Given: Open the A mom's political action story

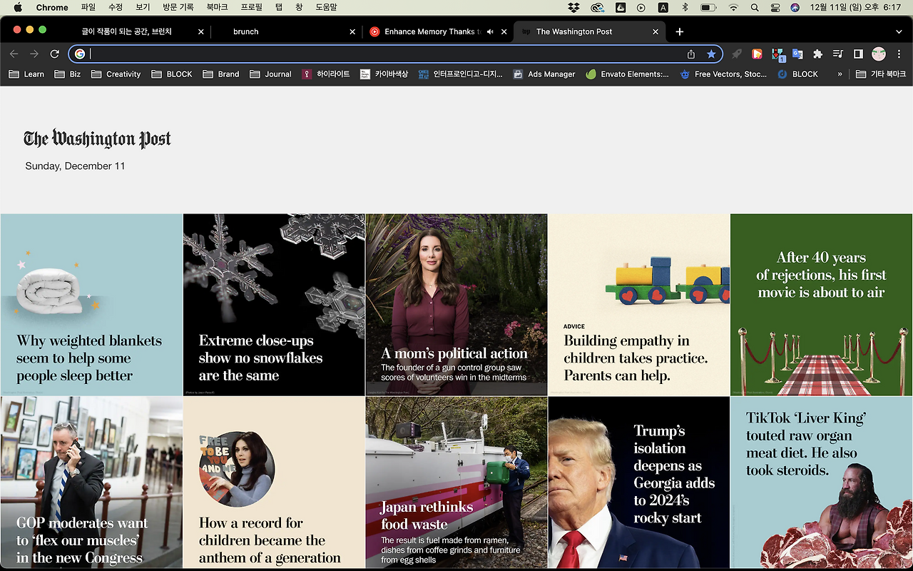Looking at the screenshot, I should point(456,305).
